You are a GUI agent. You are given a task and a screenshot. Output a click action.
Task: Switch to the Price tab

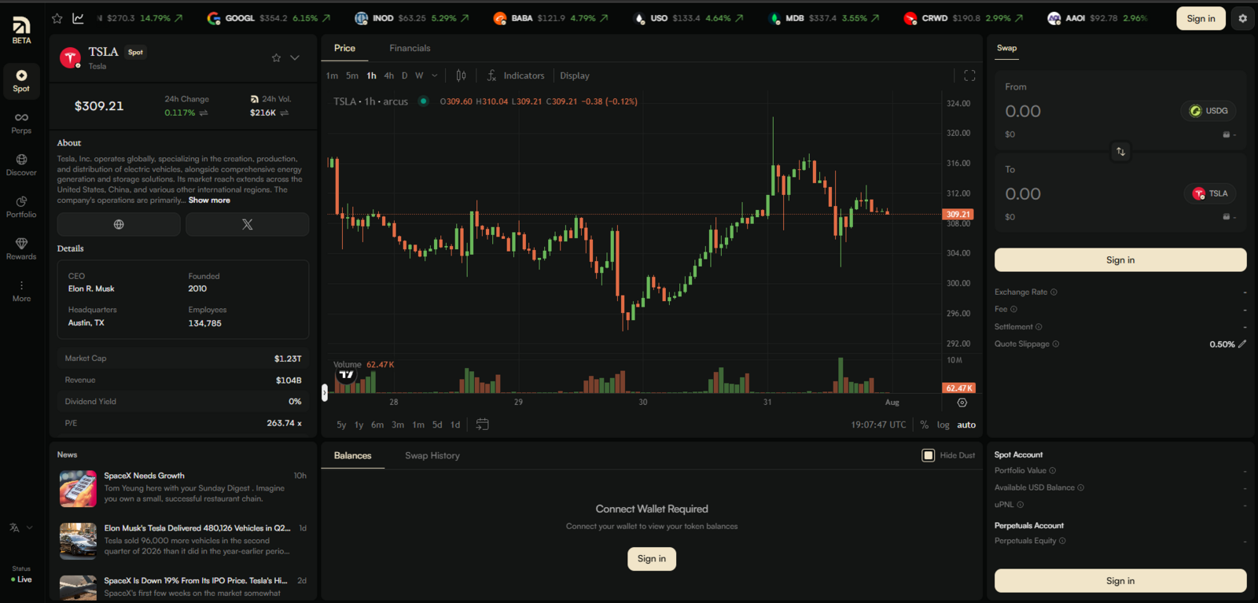coord(344,48)
